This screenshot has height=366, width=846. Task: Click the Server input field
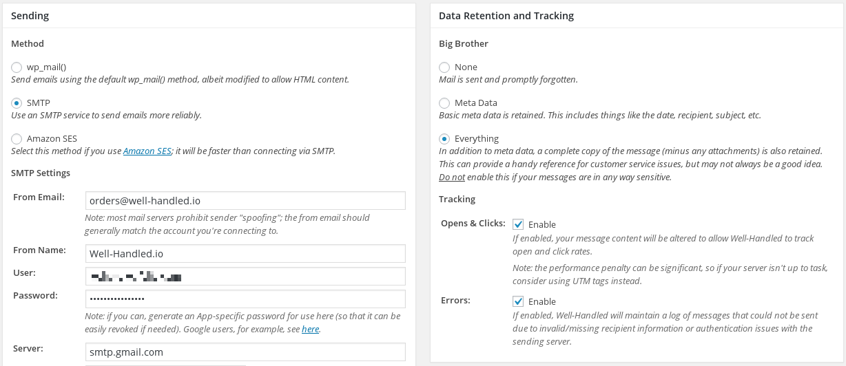tap(245, 352)
